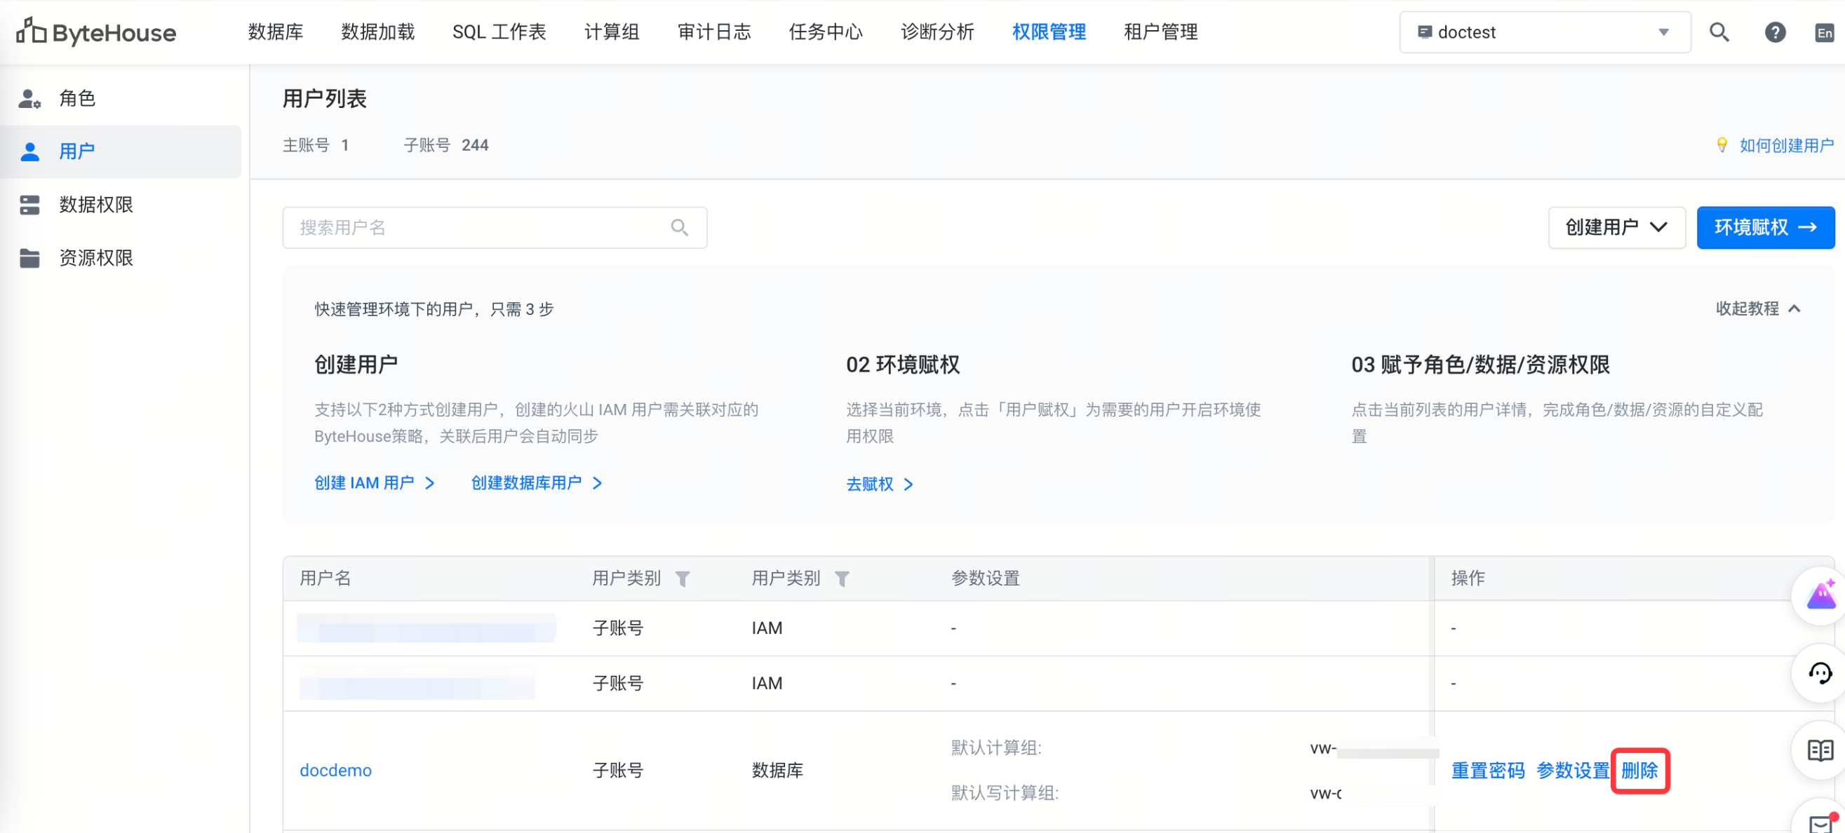
Task: Open the AI assistant floating icon
Action: [x=1820, y=595]
